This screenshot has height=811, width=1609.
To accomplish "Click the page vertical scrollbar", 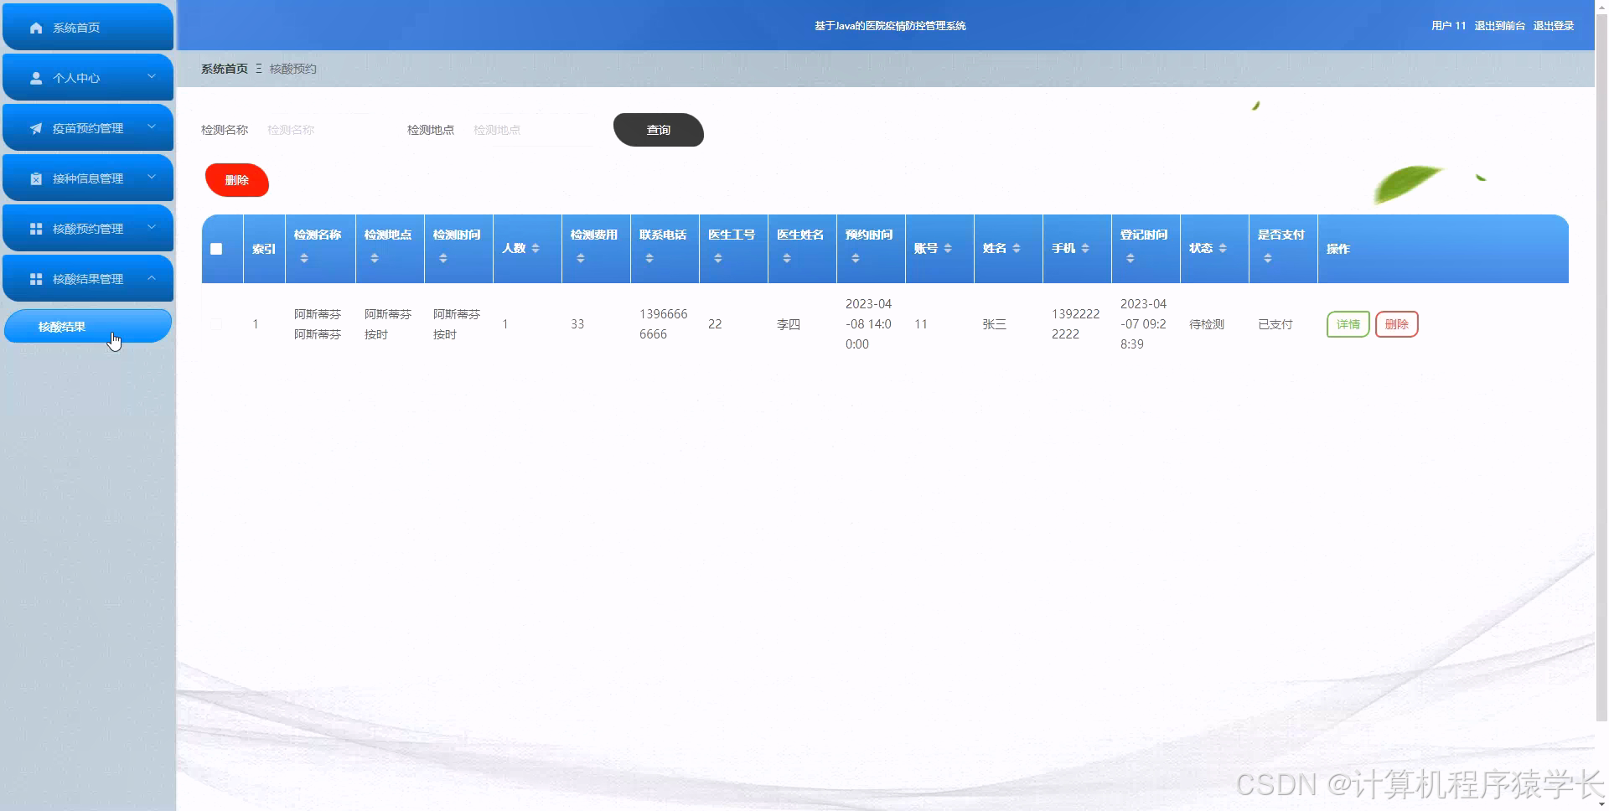I will 1601,369.
